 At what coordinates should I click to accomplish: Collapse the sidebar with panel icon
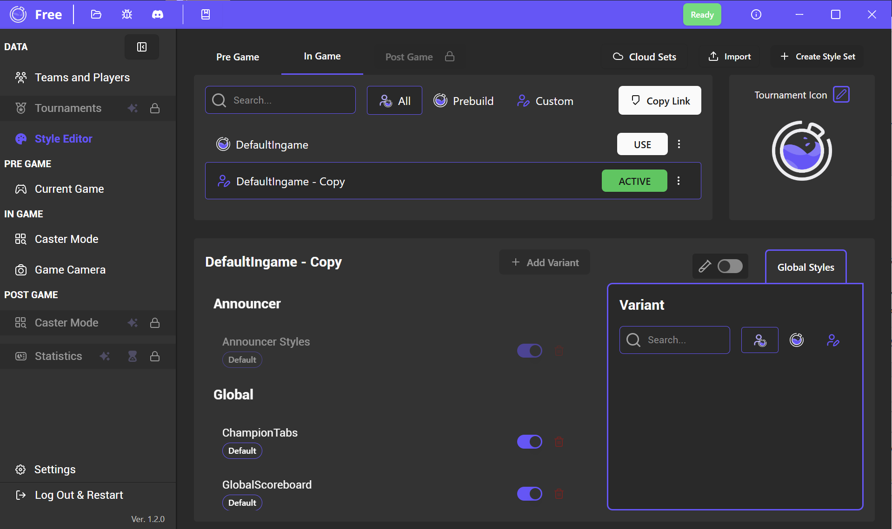(141, 47)
